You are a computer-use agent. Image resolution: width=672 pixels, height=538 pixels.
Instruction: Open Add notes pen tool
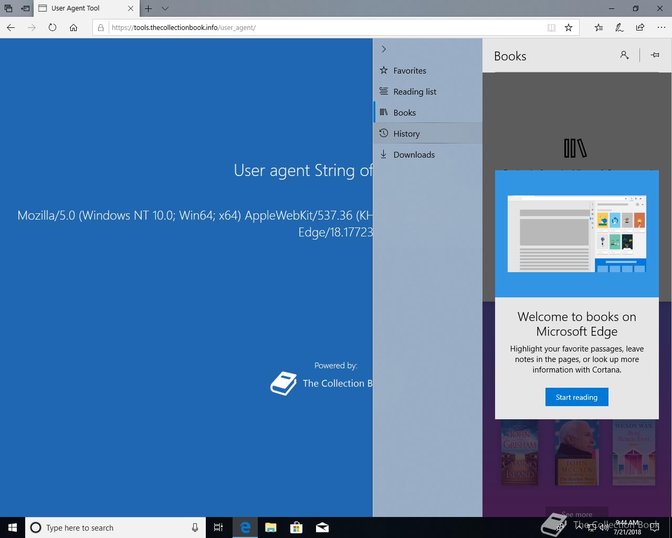pos(619,27)
